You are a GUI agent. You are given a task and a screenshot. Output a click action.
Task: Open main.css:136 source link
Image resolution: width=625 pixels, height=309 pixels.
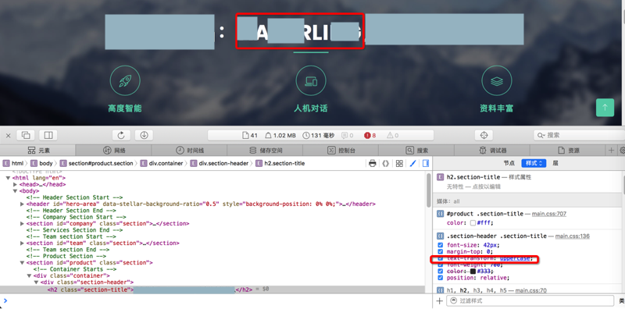(573, 236)
